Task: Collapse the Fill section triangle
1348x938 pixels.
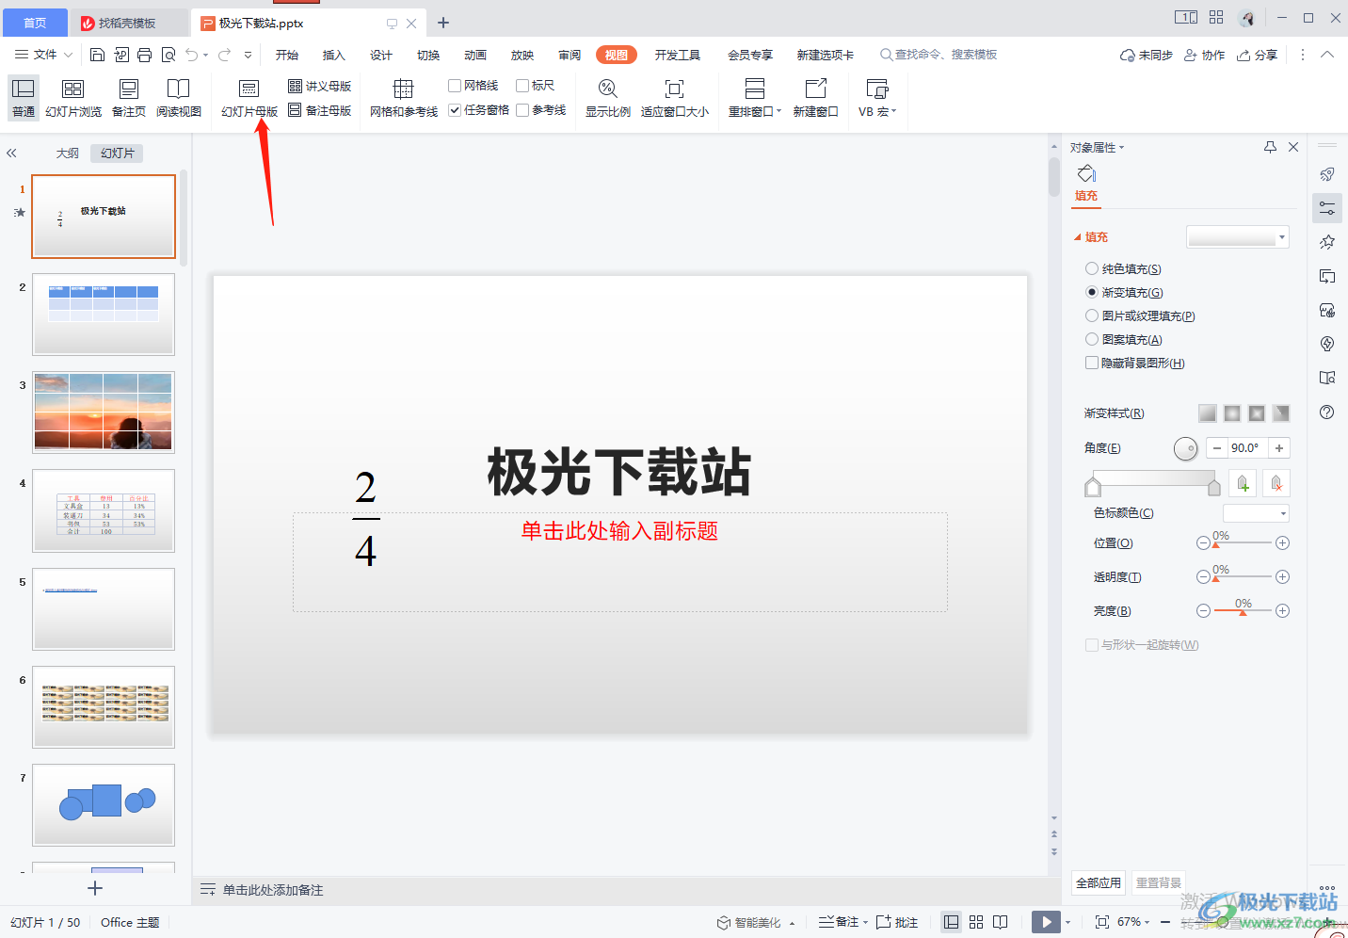Action: click(x=1078, y=237)
